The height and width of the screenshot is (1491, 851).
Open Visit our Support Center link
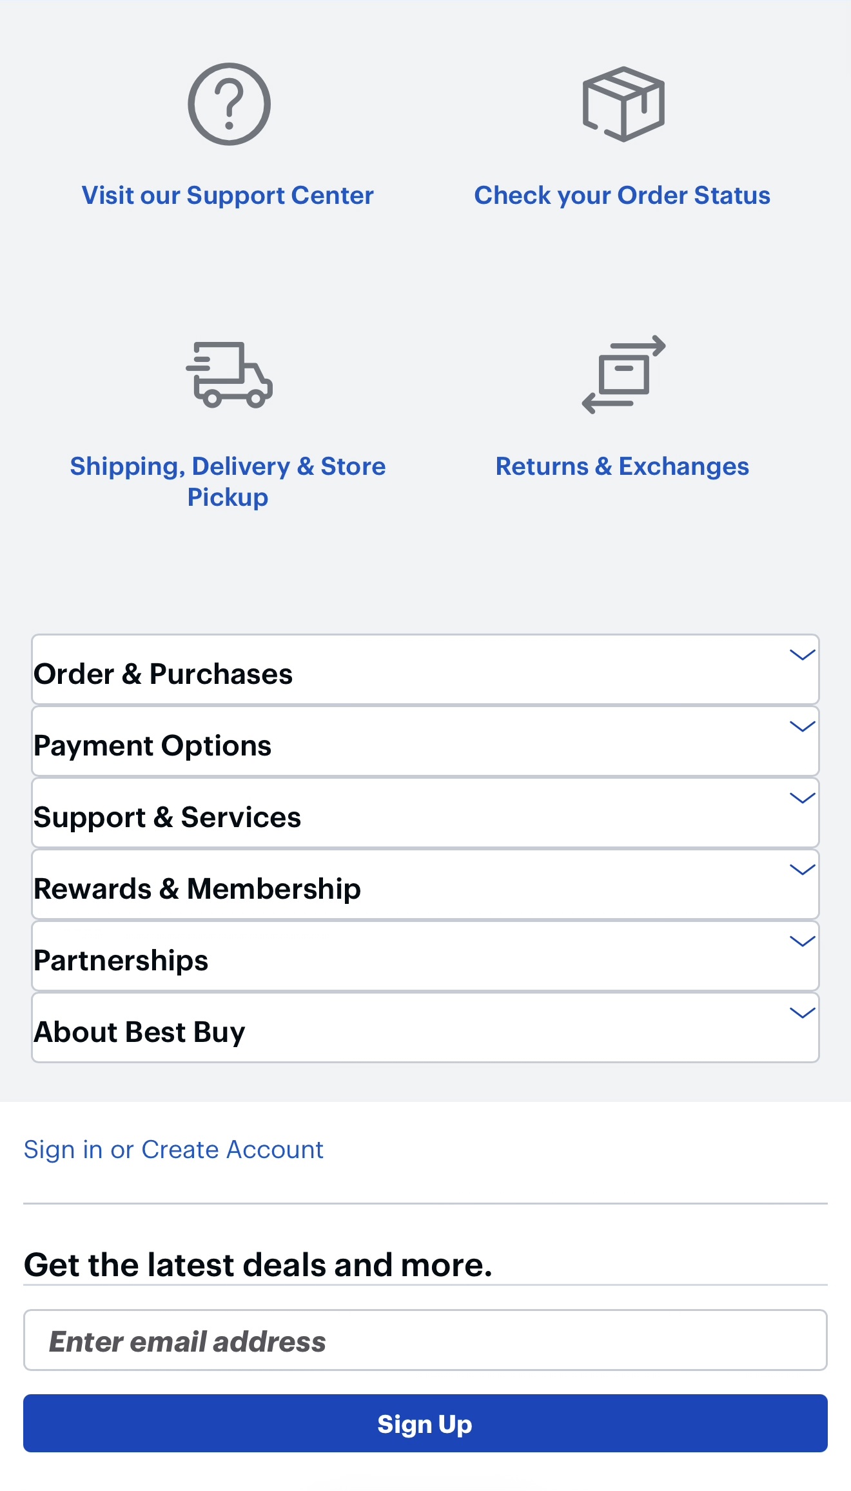point(228,195)
